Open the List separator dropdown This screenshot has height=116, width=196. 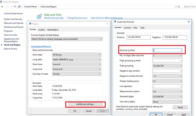tap(167, 86)
